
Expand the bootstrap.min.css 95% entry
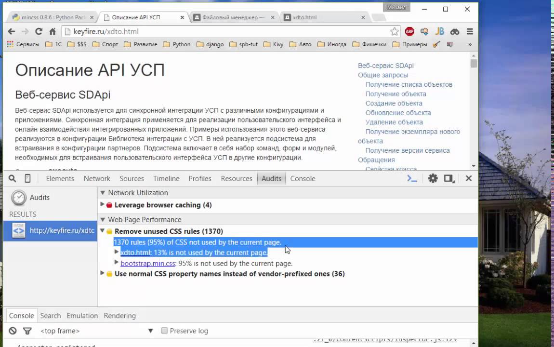tap(116, 263)
